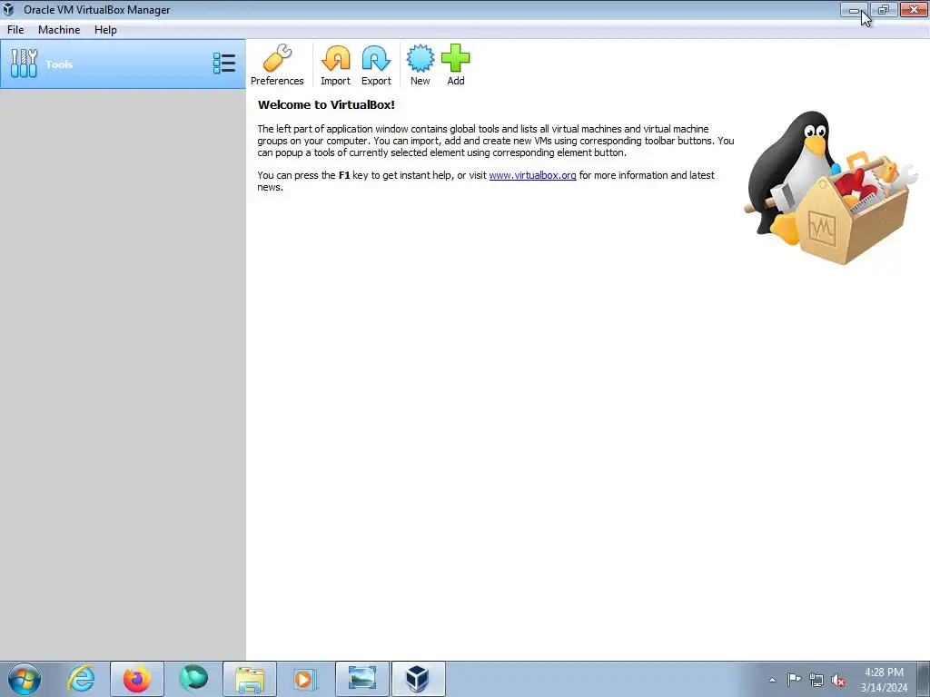930x697 pixels.
Task: Open the Machine menu
Action: tap(59, 30)
